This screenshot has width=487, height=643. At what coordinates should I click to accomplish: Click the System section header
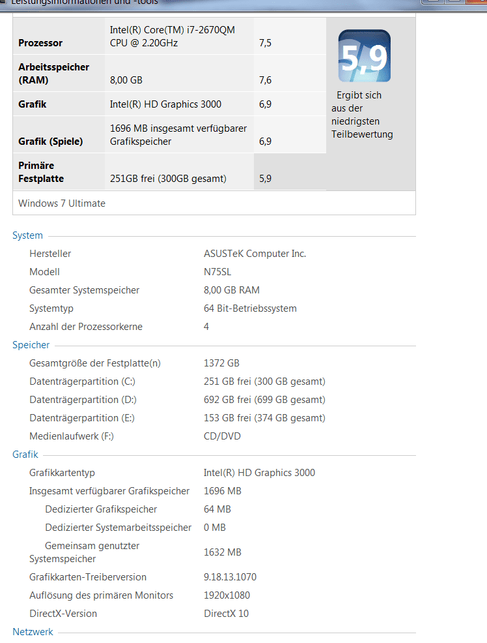[x=27, y=235]
